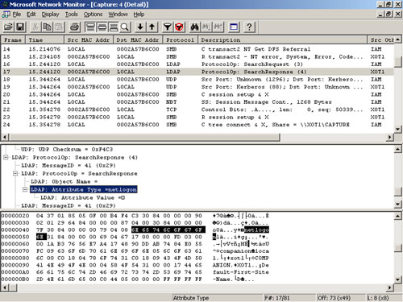Print the capture with printer icon
The width and height of the screenshot is (403, 302).
pos(74,27)
